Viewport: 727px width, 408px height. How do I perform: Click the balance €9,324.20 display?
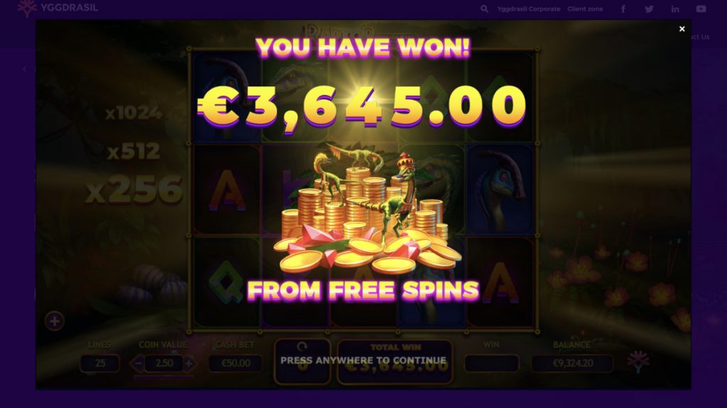pos(573,363)
